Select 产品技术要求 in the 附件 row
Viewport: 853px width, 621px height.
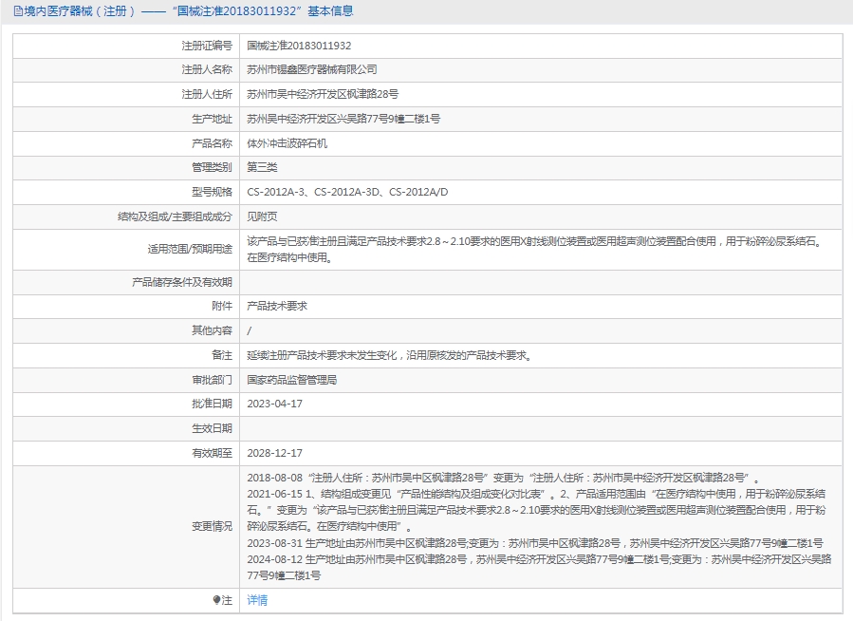tap(277, 306)
